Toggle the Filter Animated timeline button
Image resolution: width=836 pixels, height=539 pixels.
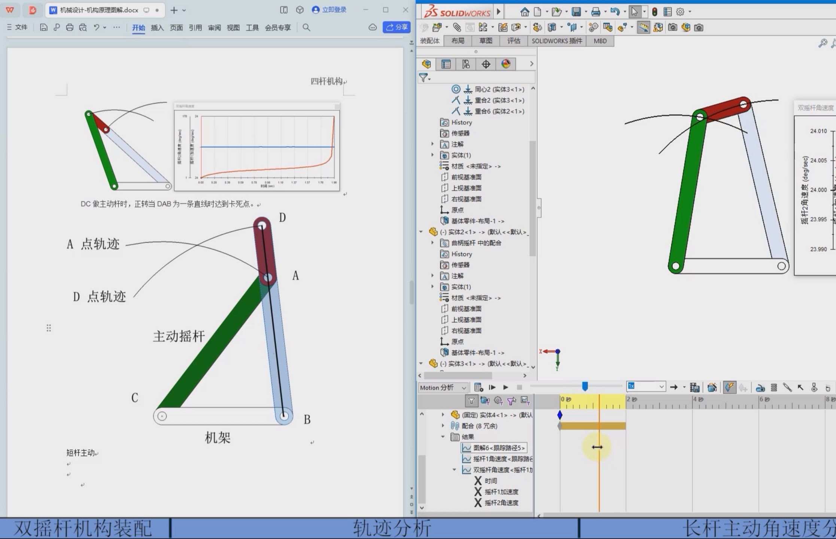point(484,401)
